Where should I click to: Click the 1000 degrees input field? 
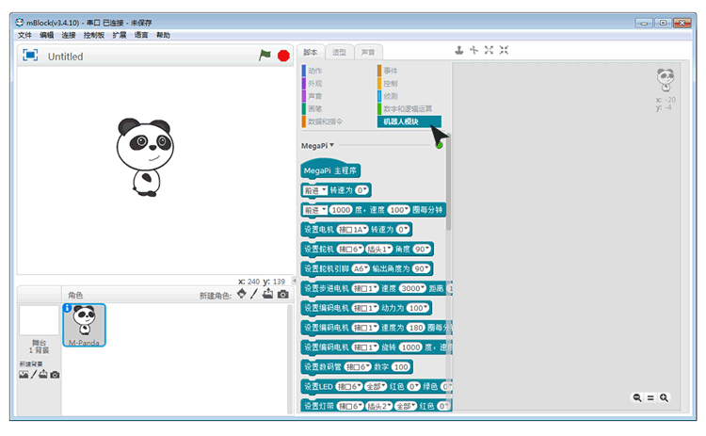(x=341, y=210)
